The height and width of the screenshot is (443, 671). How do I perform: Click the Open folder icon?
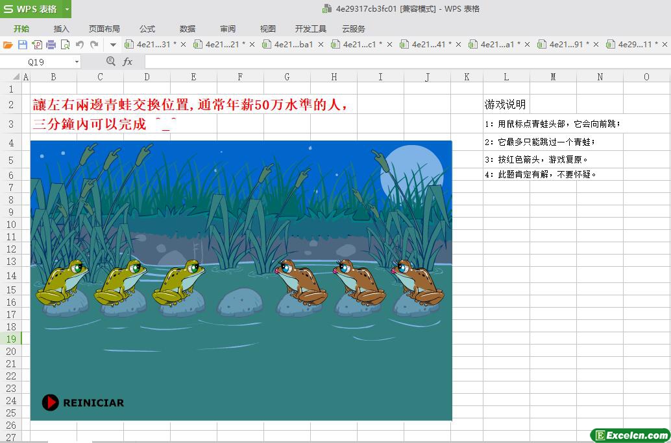8,45
